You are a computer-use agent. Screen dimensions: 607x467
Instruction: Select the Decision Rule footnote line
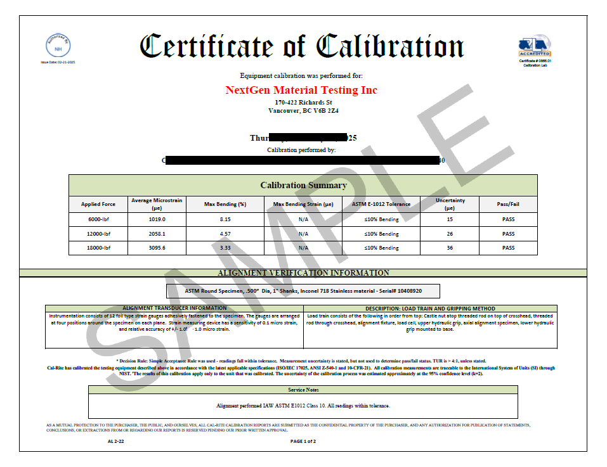[x=301, y=361]
